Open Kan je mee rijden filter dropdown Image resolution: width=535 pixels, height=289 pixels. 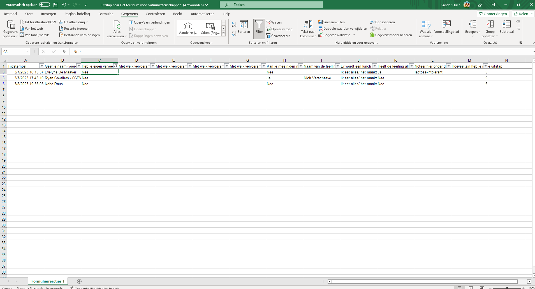tap(300, 66)
